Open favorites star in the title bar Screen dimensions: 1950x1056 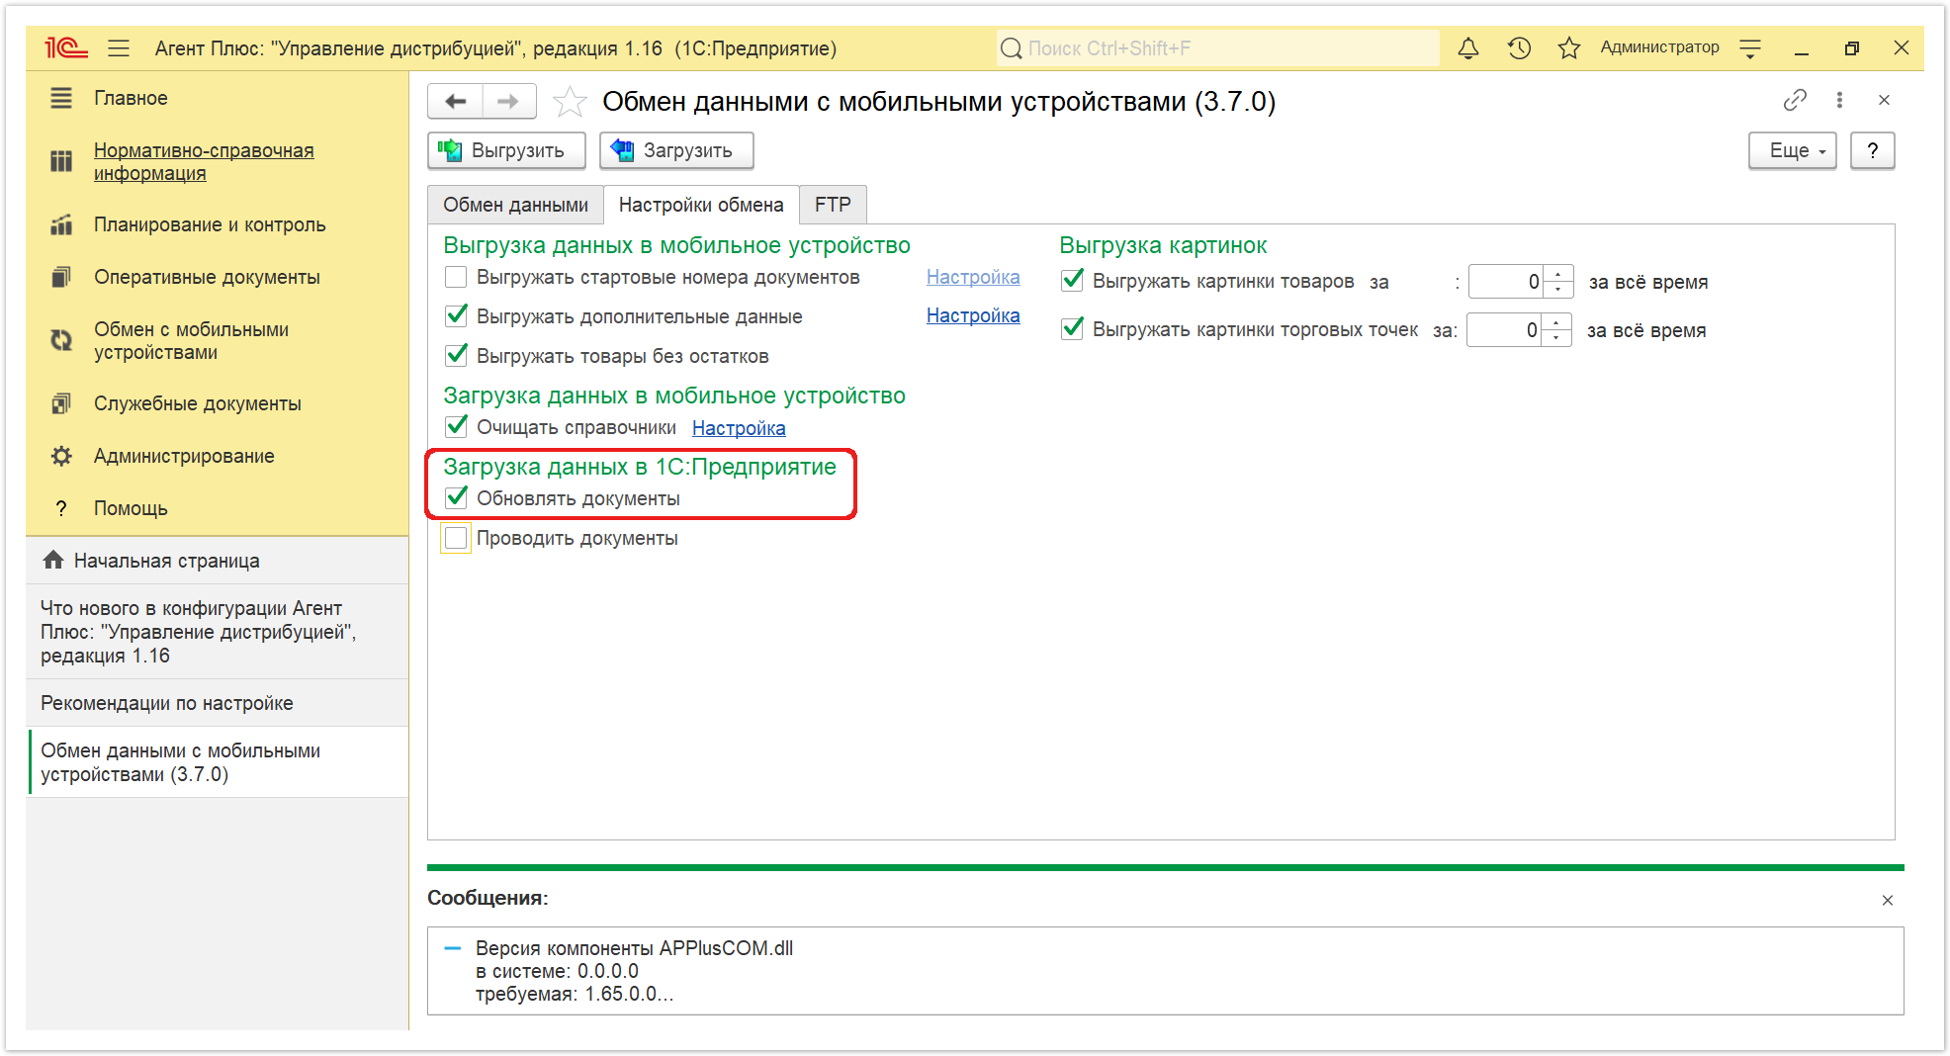coord(1569,47)
